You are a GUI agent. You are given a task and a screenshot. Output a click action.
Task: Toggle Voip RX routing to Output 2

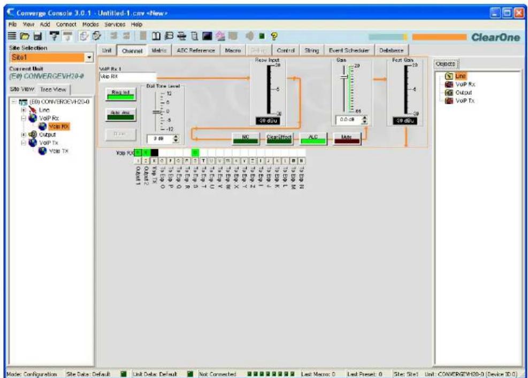(x=146, y=153)
